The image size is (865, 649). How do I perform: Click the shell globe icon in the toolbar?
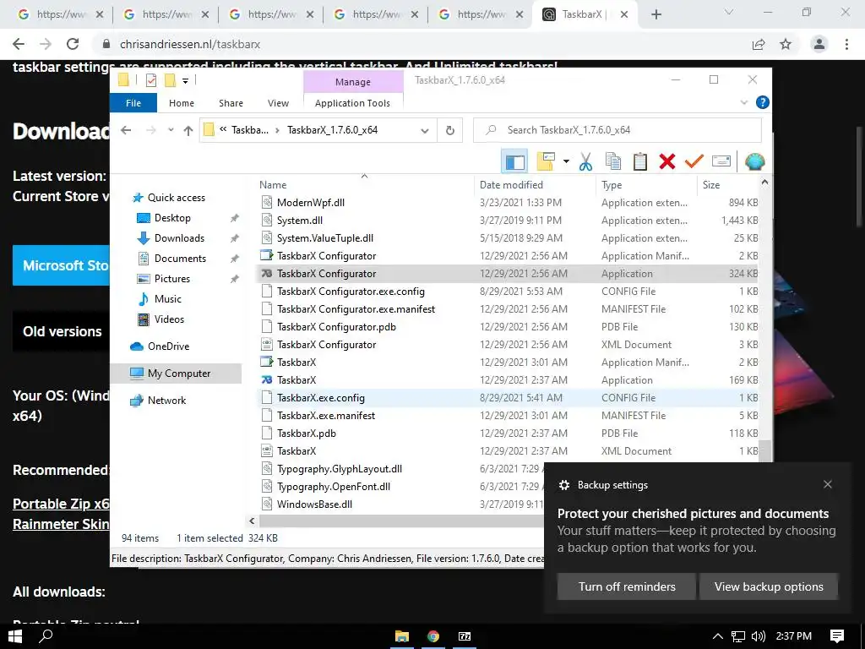754,161
